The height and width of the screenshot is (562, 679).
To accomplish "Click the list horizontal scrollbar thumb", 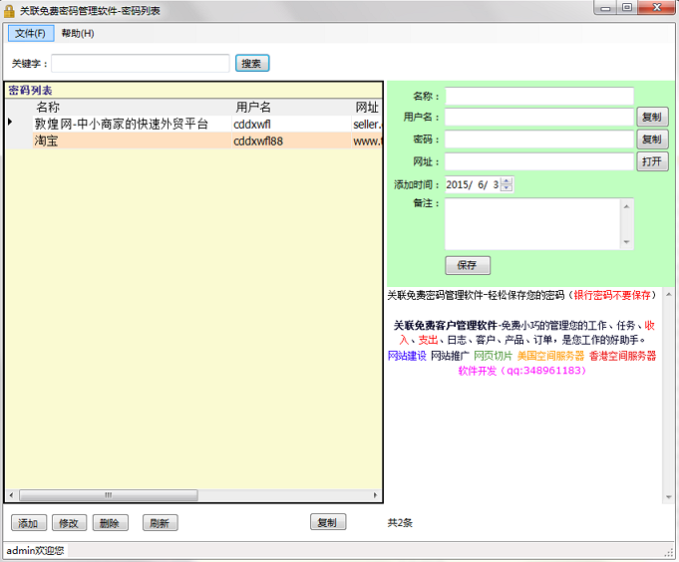I will click(x=109, y=495).
